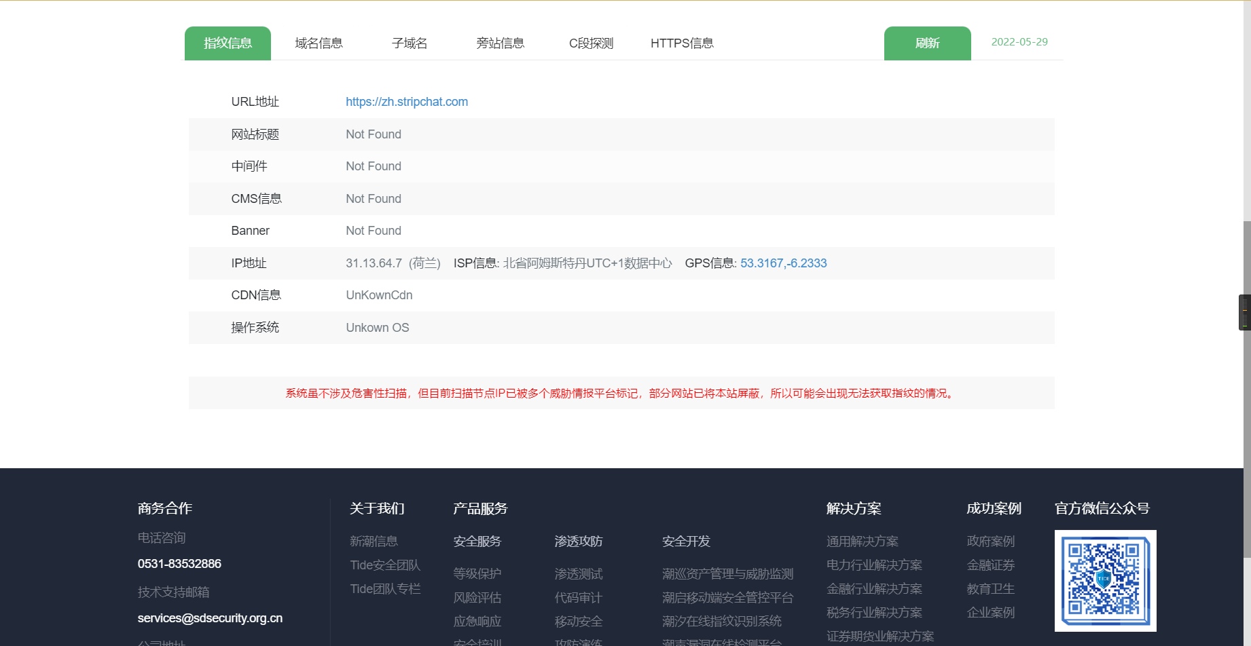
Task: Open 潮汐在线指纹识别系统 link
Action: pyautogui.click(x=722, y=622)
